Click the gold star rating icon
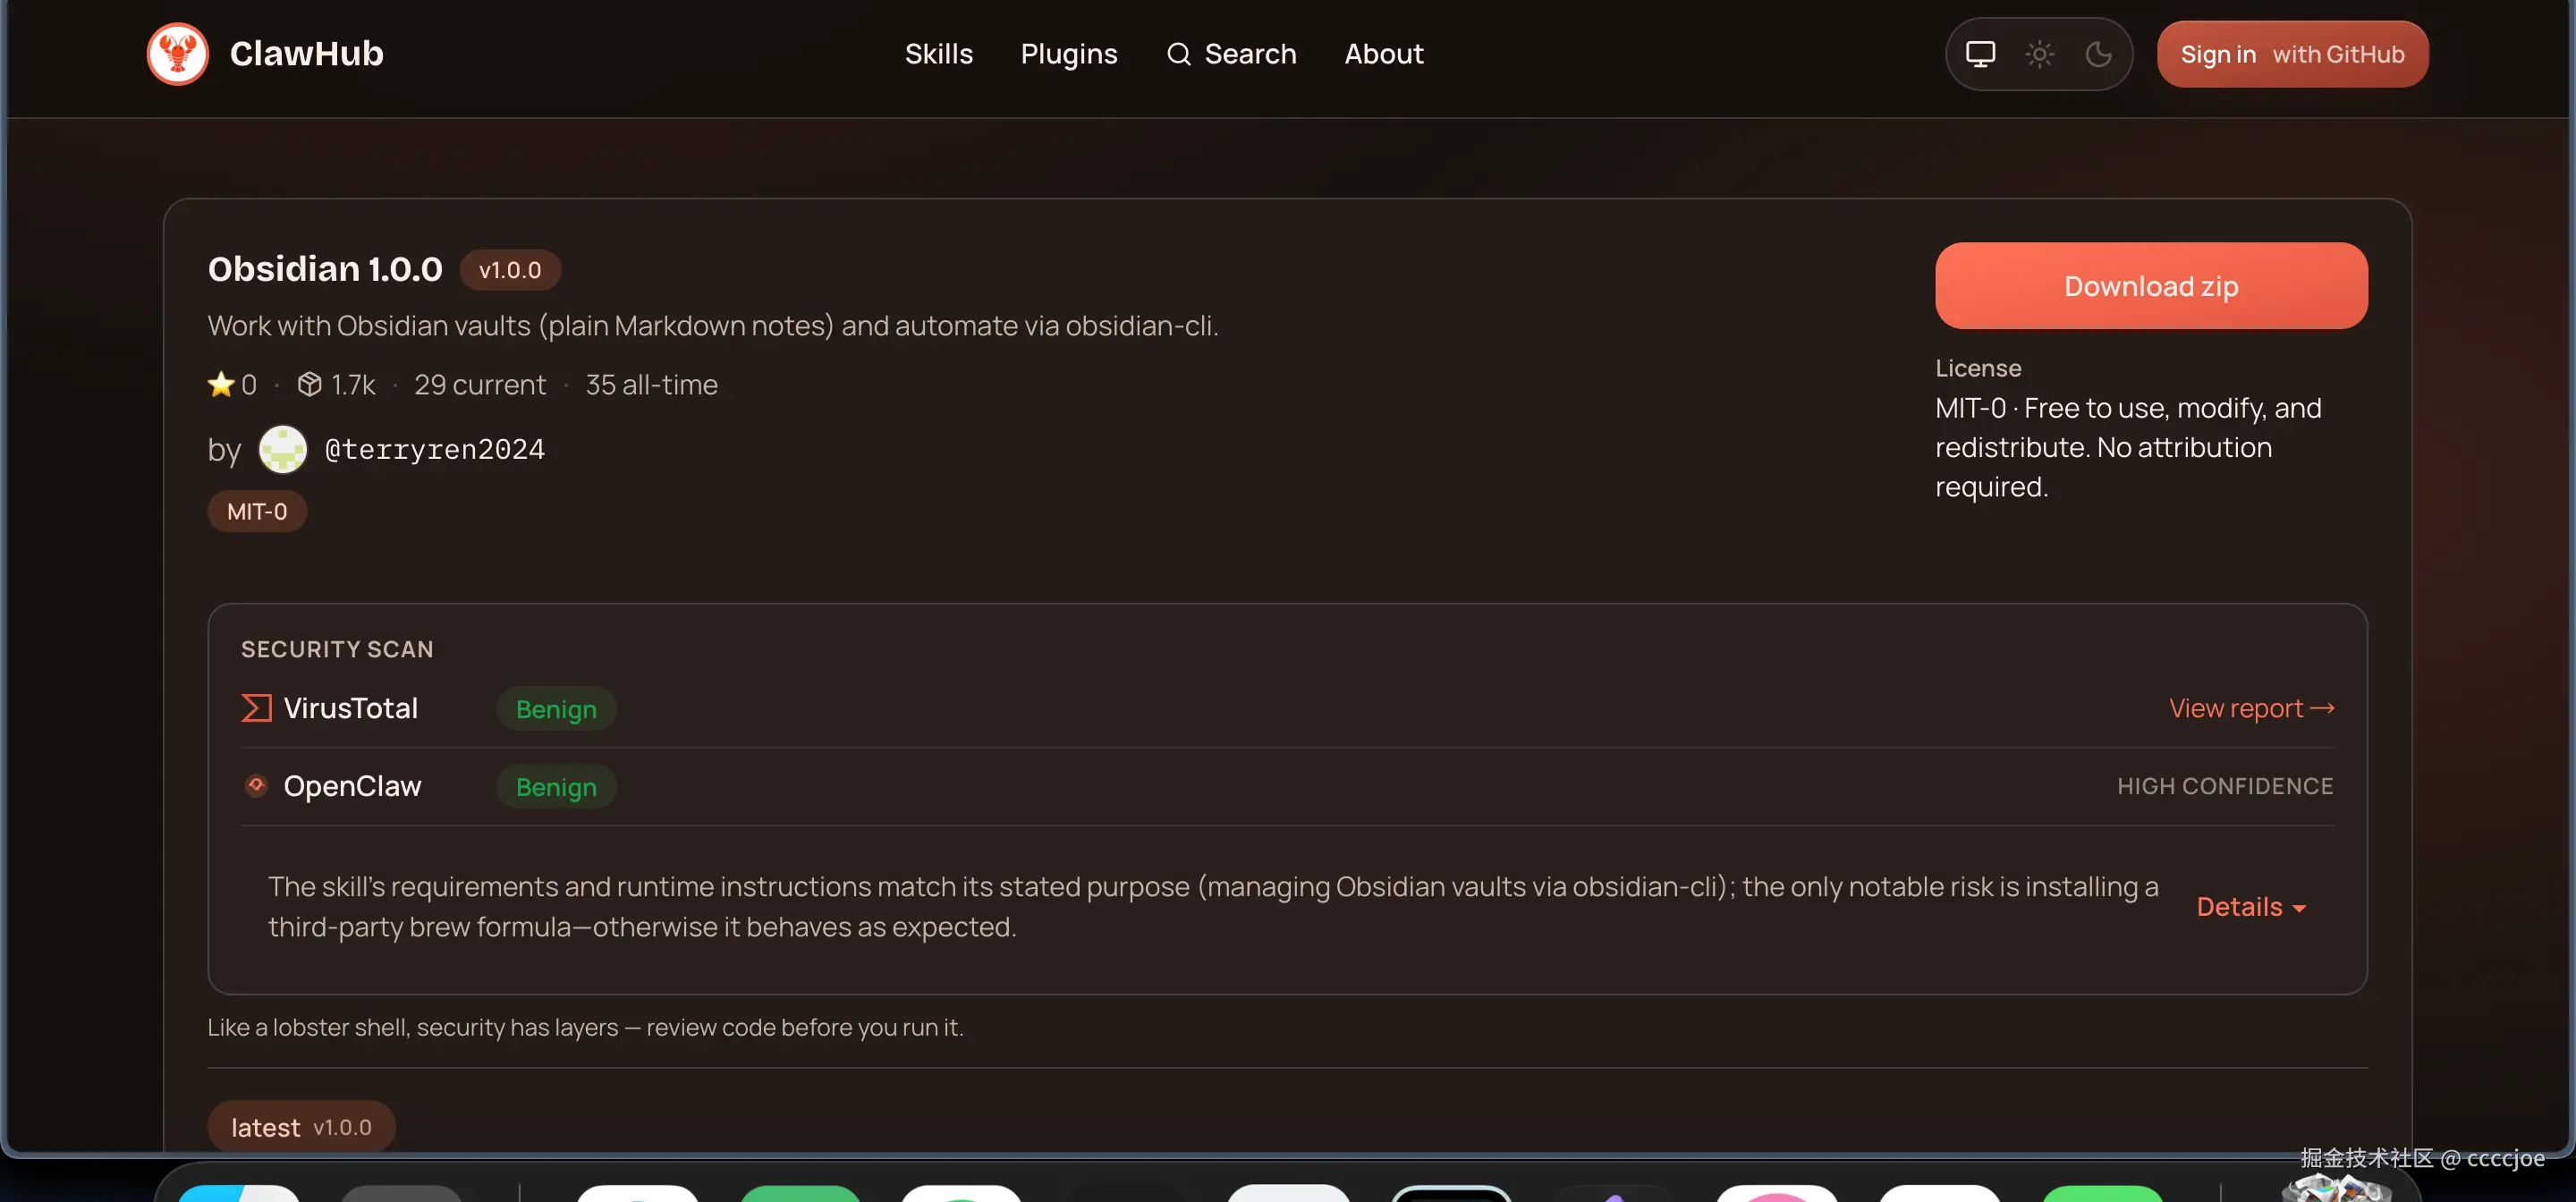2576x1202 pixels. tap(220, 385)
